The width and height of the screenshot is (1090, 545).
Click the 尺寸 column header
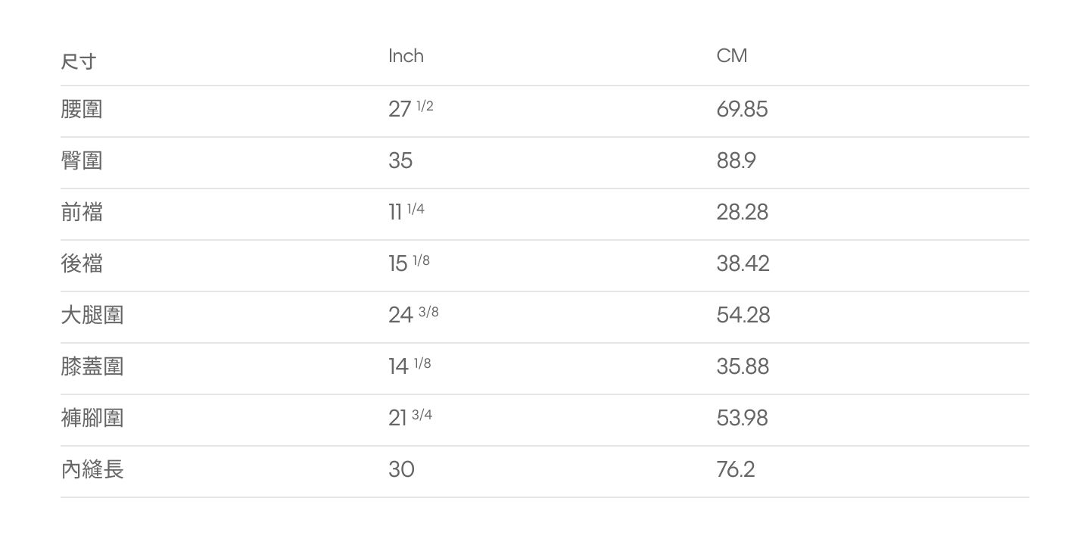pos(79,61)
